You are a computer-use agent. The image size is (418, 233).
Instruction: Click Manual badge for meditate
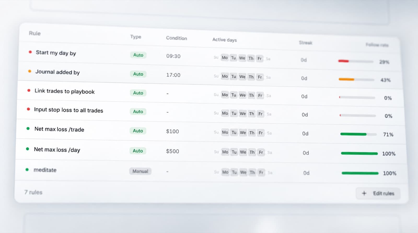[x=140, y=171]
